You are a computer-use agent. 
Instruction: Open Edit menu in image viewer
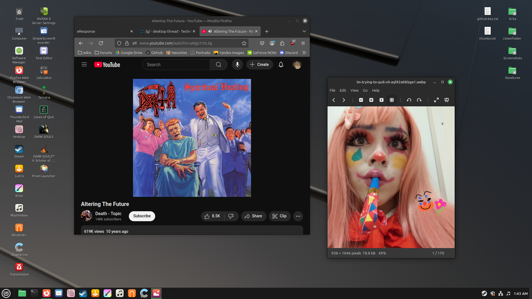(343, 90)
